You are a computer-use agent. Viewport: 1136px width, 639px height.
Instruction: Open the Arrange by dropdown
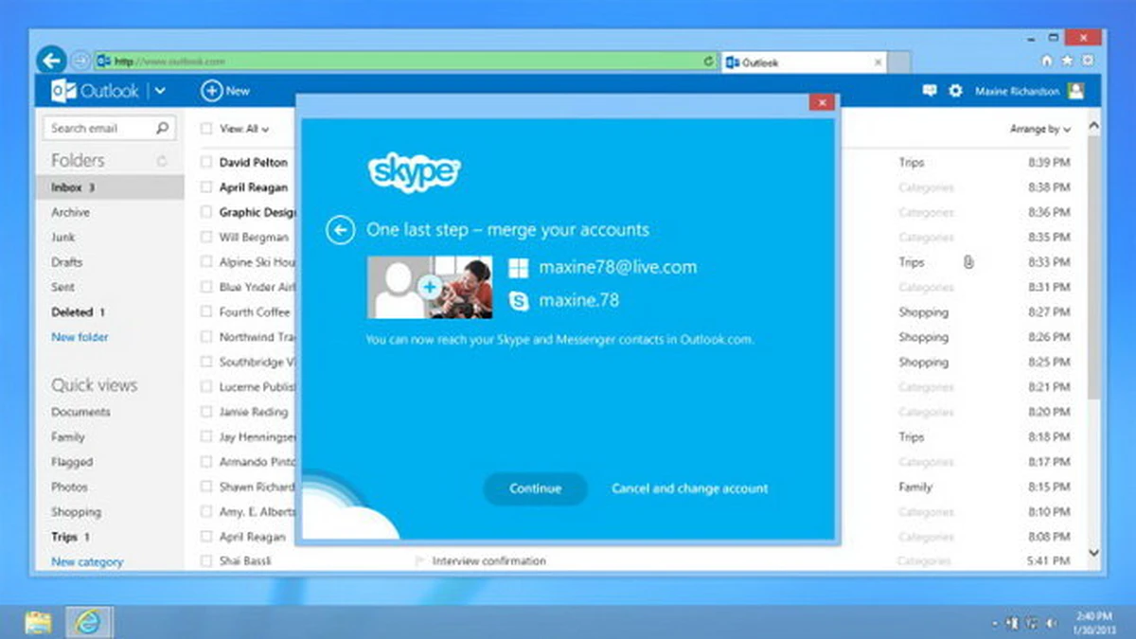click(x=1040, y=129)
